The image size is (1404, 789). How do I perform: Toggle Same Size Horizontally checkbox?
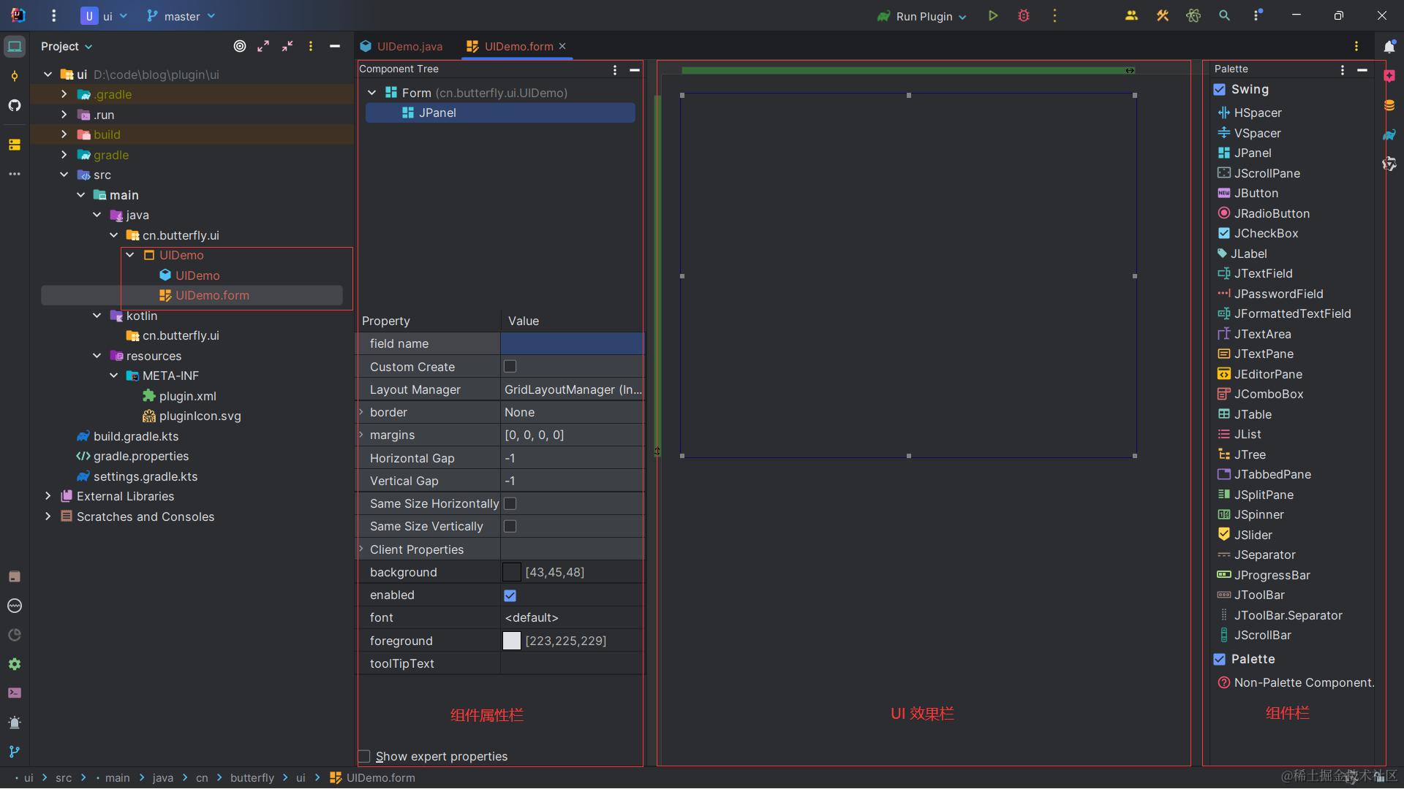[x=510, y=503]
